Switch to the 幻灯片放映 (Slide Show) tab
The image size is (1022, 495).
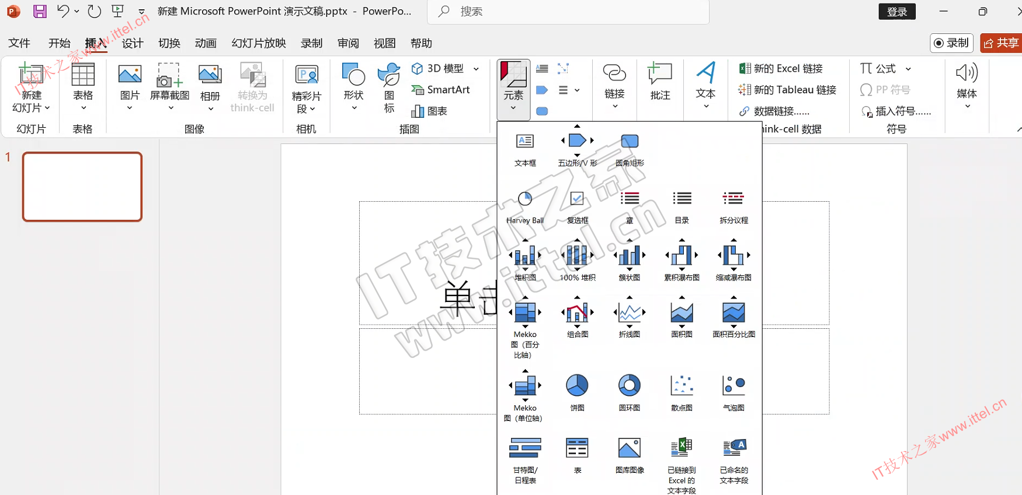(259, 43)
